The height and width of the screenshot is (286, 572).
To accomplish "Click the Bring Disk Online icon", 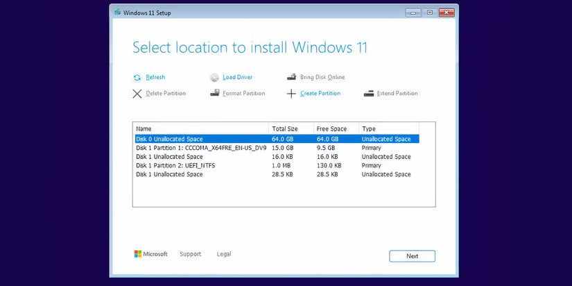I will (291, 78).
